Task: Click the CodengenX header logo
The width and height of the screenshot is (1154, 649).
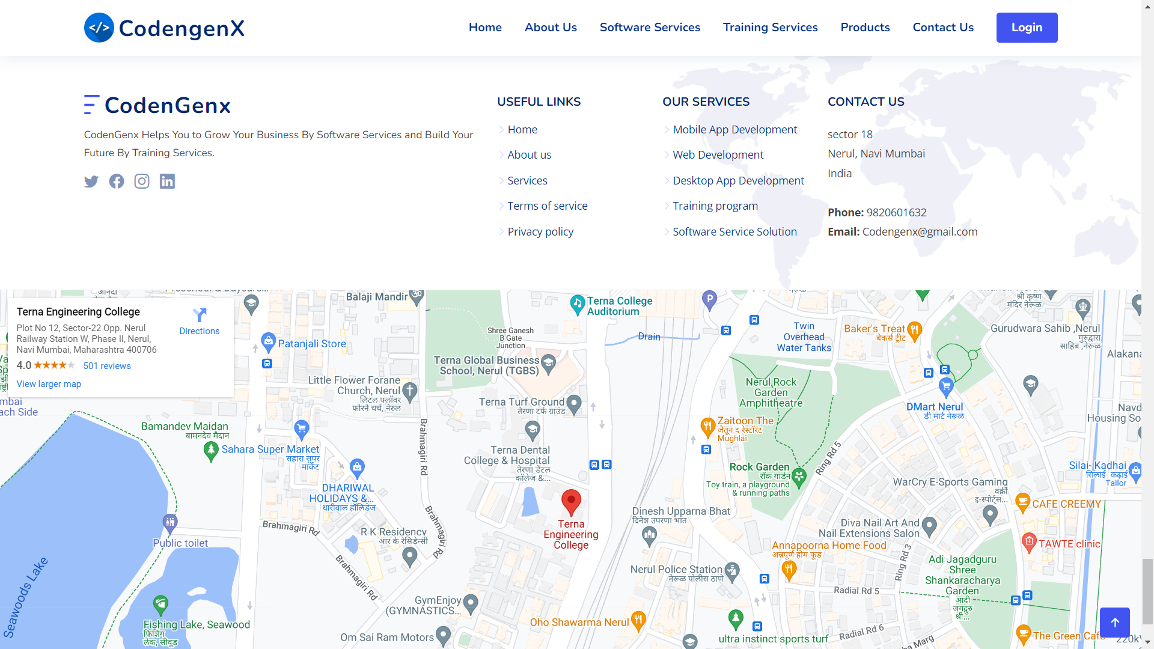Action: [164, 28]
